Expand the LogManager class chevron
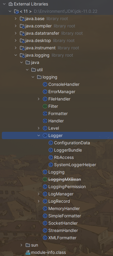Image resolution: width=113 pixels, height=256 pixels. pyautogui.click(x=39, y=194)
